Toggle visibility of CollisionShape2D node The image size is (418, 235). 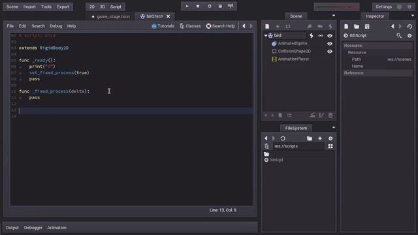point(330,52)
